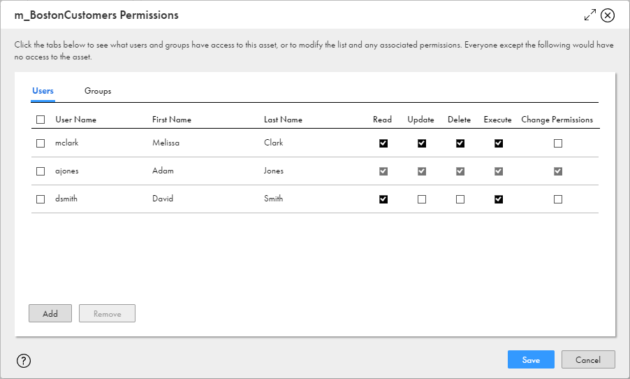
Task: Click the User Name column header
Action: [76, 120]
